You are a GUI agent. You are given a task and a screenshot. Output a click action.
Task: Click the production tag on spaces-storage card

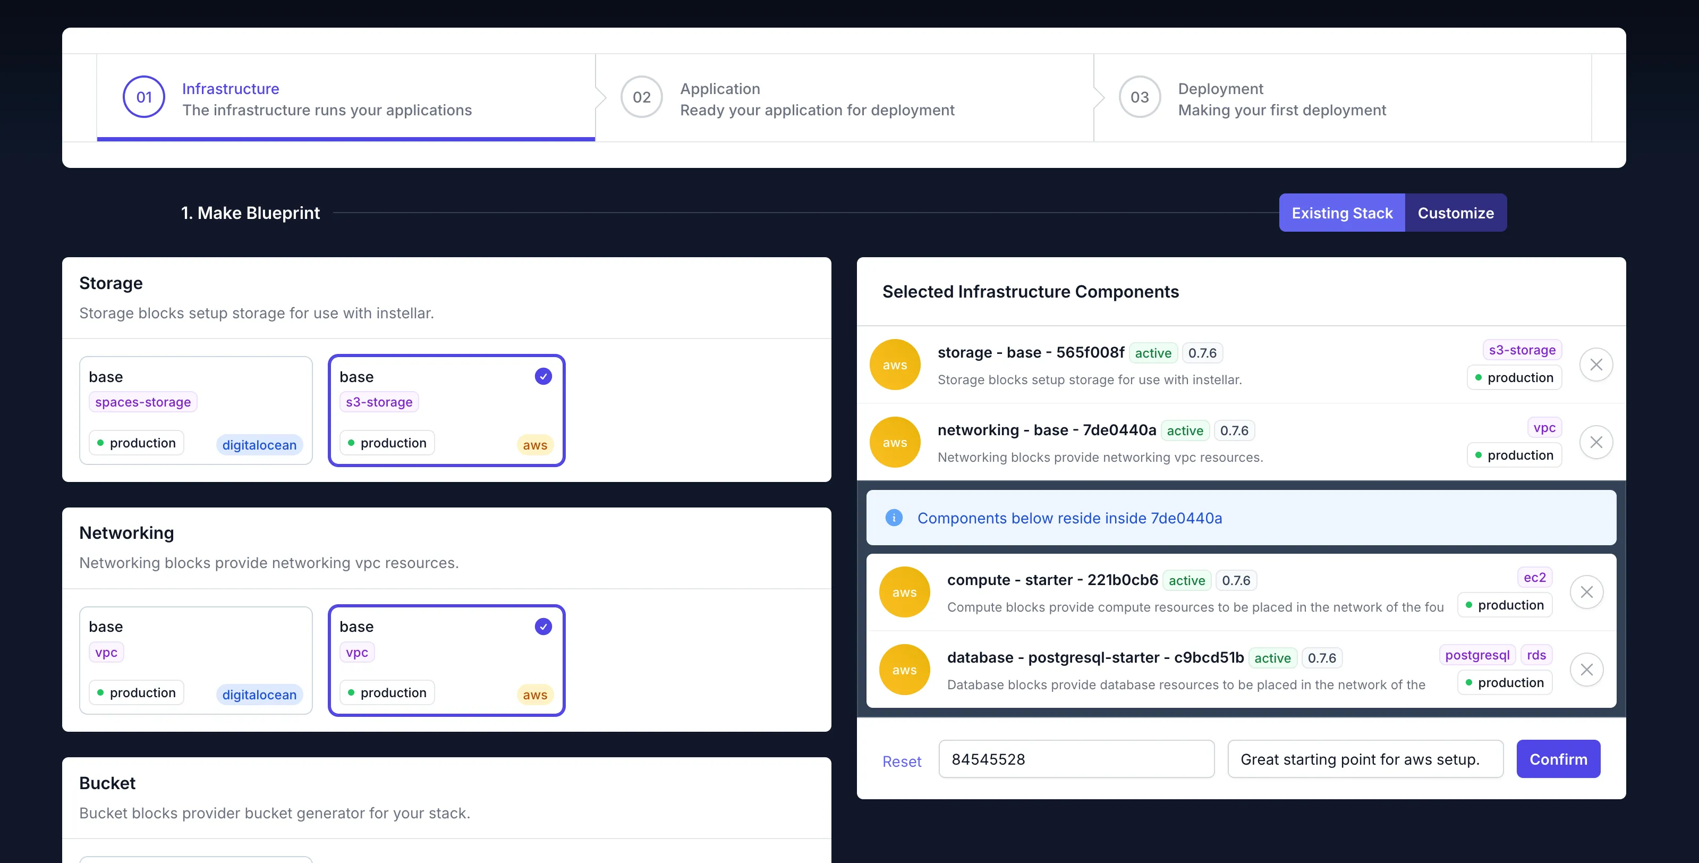pos(137,443)
